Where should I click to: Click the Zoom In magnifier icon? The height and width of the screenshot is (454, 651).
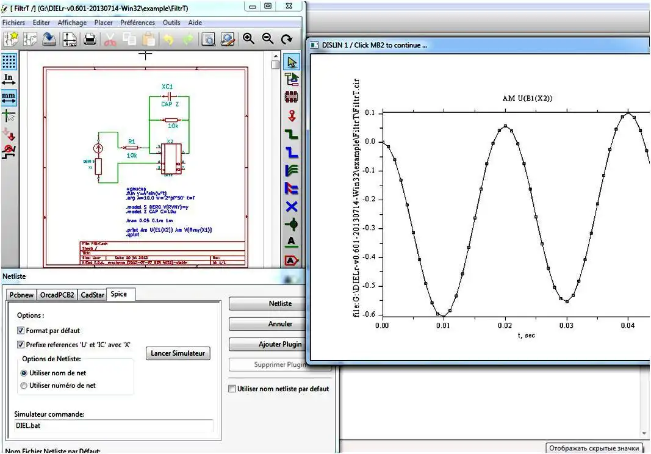248,38
